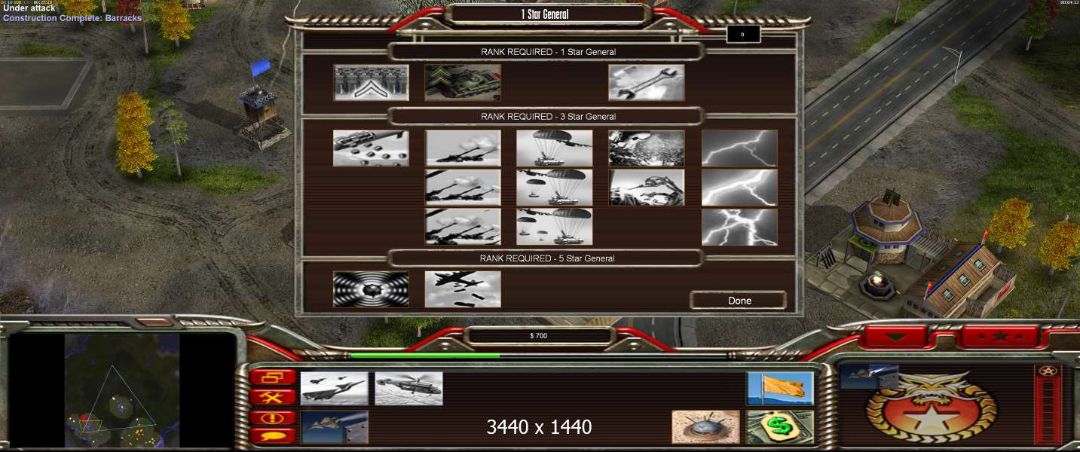Viewport: 1080px width, 452px height.
Task: Choose the bomber carpet bomb power
Action: pos(463,289)
